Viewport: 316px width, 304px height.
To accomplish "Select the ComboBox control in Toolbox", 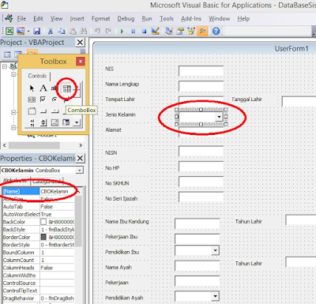I will click(x=66, y=88).
